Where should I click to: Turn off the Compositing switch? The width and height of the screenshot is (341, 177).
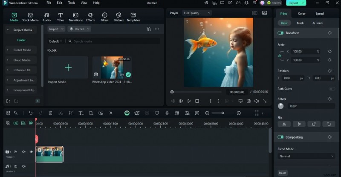tap(280, 137)
